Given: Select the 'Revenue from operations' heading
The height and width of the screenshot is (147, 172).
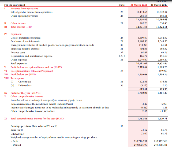Looking at the screenshot, I should (x=24, y=9).
